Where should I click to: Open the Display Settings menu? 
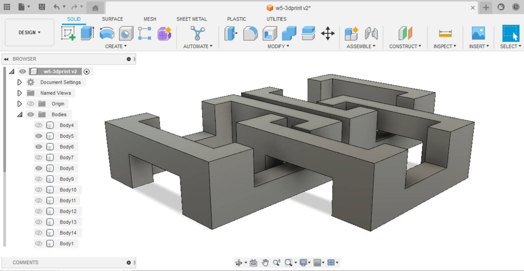pyautogui.click(x=305, y=263)
